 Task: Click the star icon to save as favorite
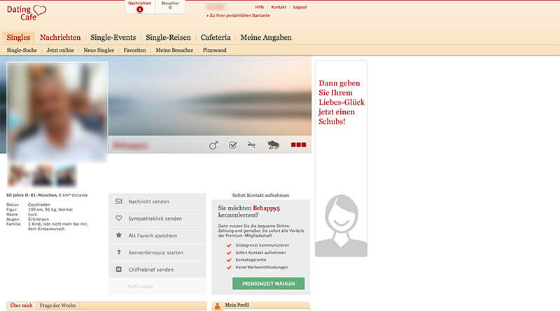click(119, 236)
